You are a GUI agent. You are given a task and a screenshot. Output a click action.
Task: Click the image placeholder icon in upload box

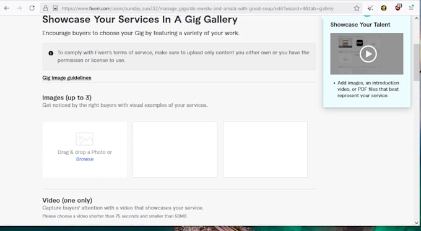[85, 139]
